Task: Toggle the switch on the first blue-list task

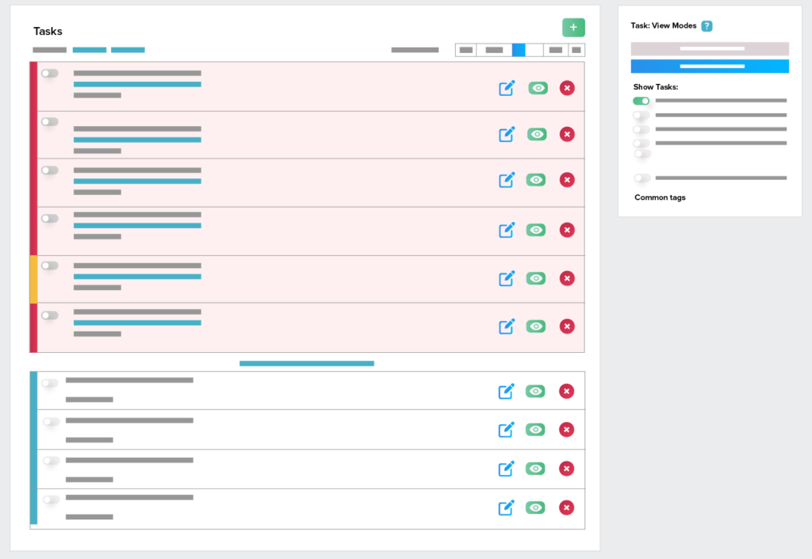Action: (51, 384)
